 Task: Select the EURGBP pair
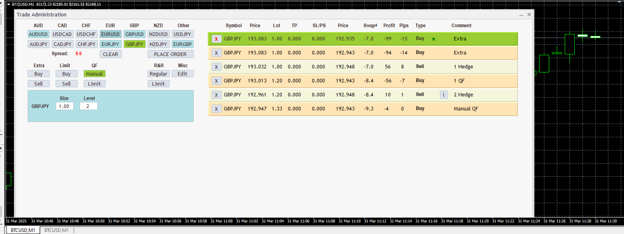pyautogui.click(x=183, y=44)
